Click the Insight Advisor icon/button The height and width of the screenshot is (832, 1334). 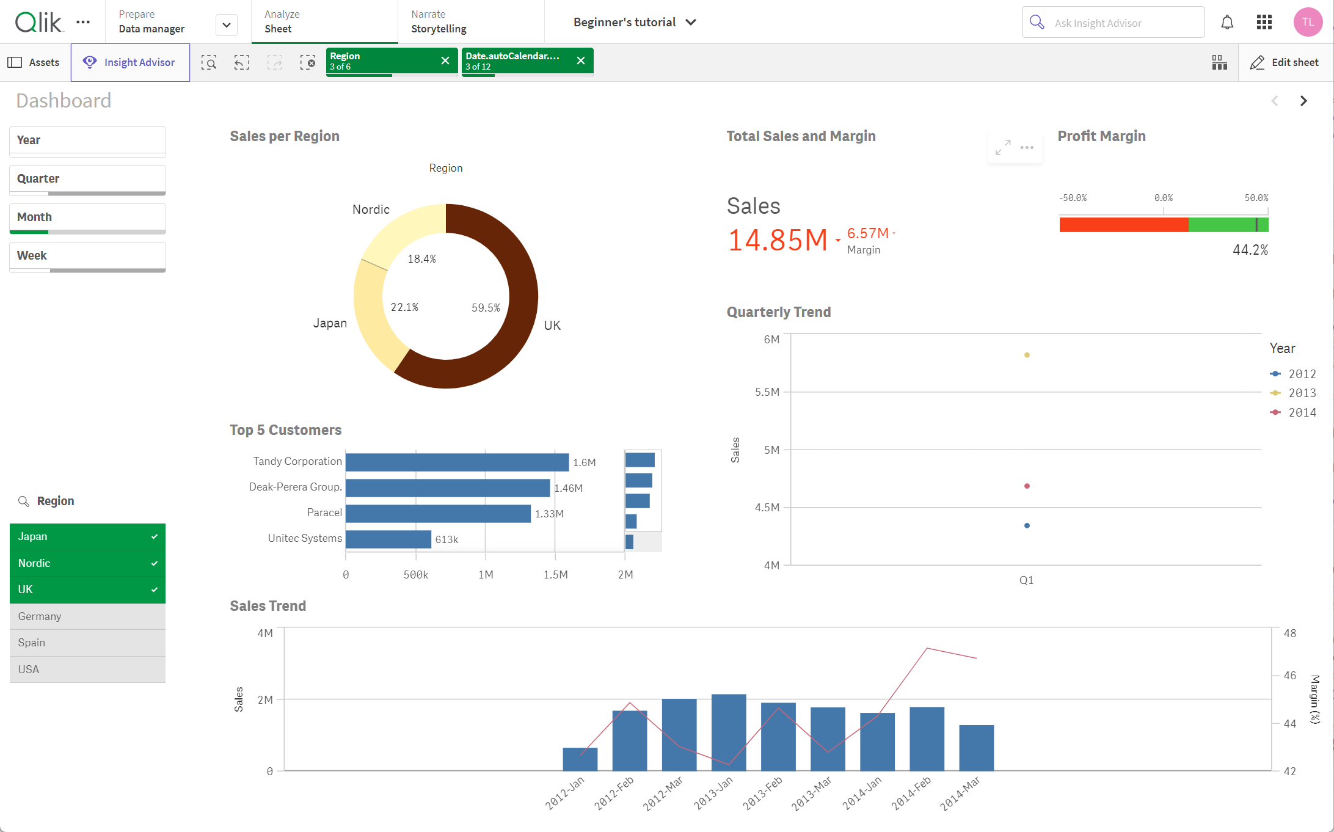coord(129,61)
